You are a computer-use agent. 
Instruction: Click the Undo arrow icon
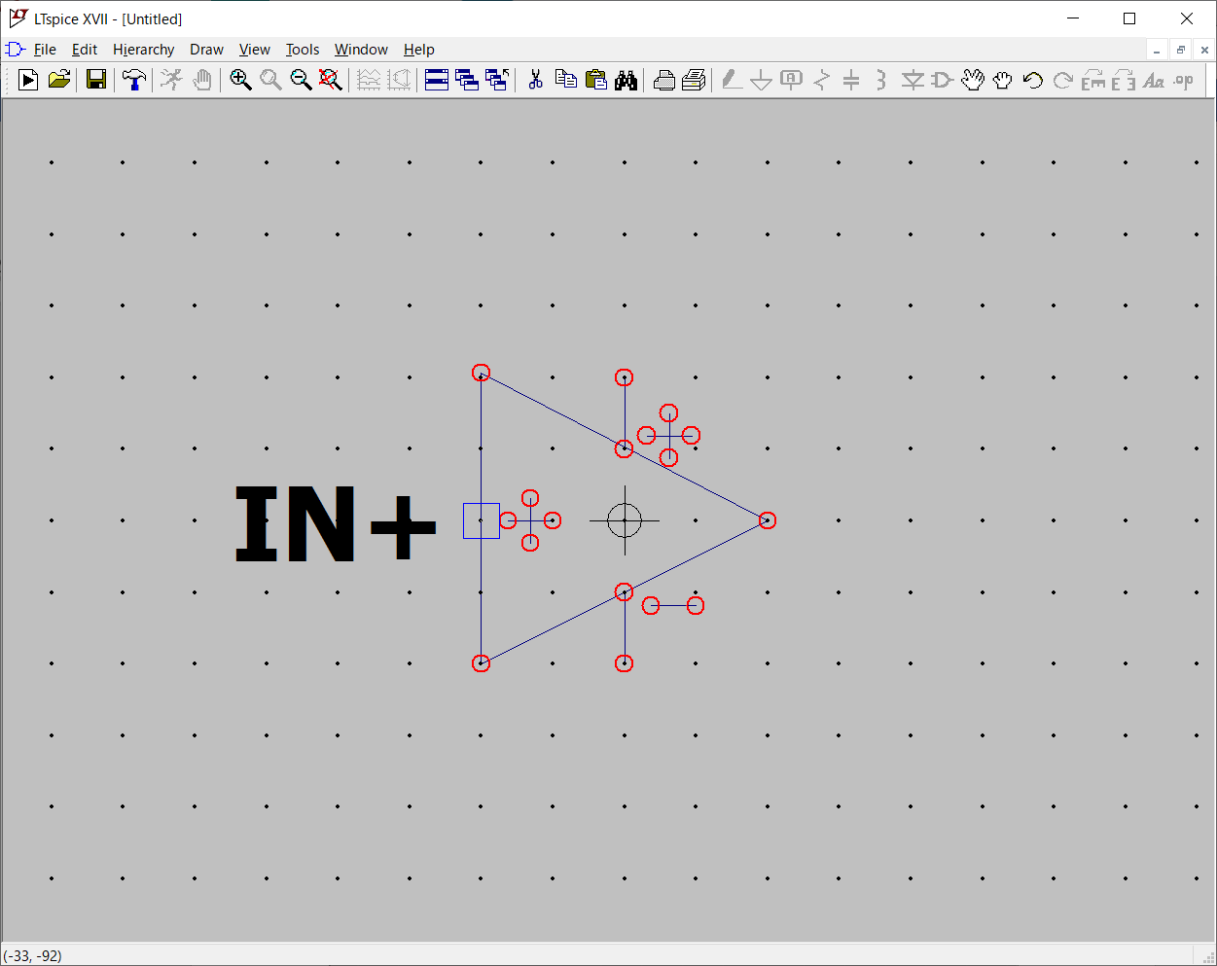[1033, 80]
